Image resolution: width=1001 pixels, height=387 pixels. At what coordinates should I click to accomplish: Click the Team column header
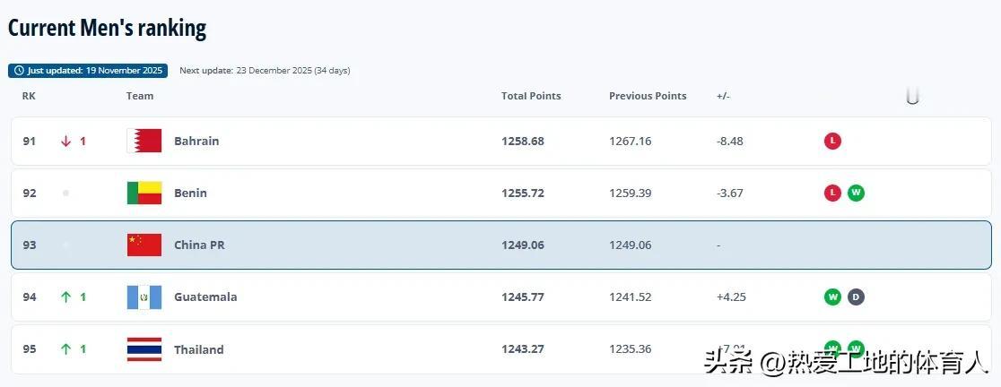(140, 96)
